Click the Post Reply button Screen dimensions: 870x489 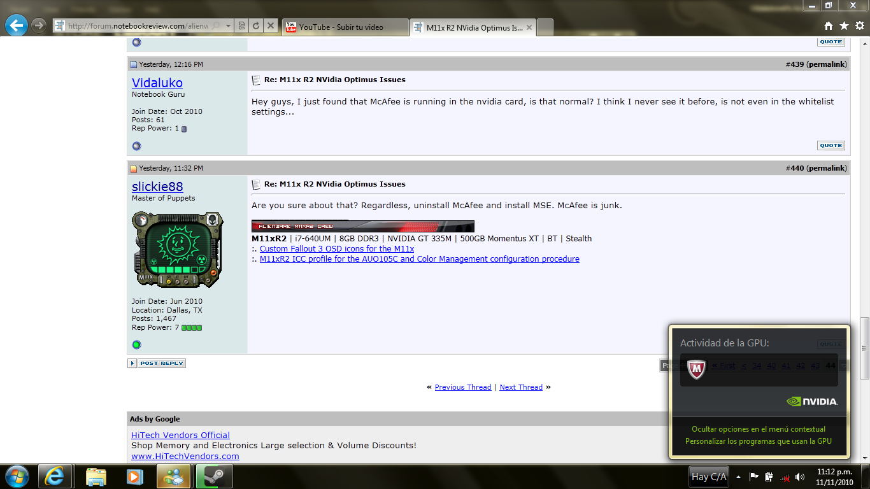coord(162,363)
